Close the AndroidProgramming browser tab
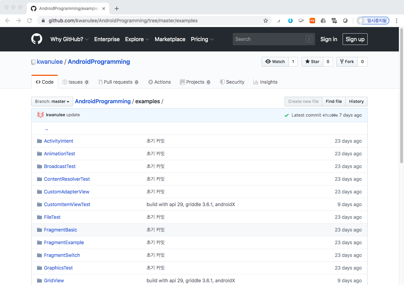This screenshot has width=404, height=285. click(x=104, y=9)
